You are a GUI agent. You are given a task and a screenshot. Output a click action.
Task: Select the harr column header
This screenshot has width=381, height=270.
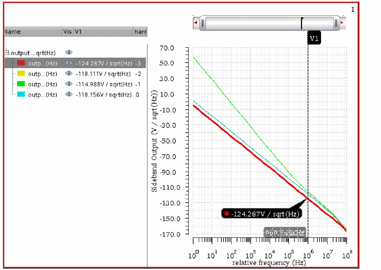pos(140,32)
